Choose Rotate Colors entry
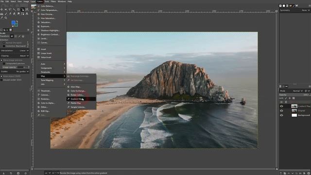 click(81, 95)
